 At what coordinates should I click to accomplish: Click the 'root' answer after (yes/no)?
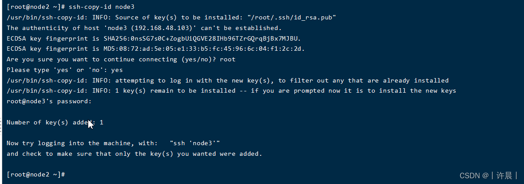point(228,59)
